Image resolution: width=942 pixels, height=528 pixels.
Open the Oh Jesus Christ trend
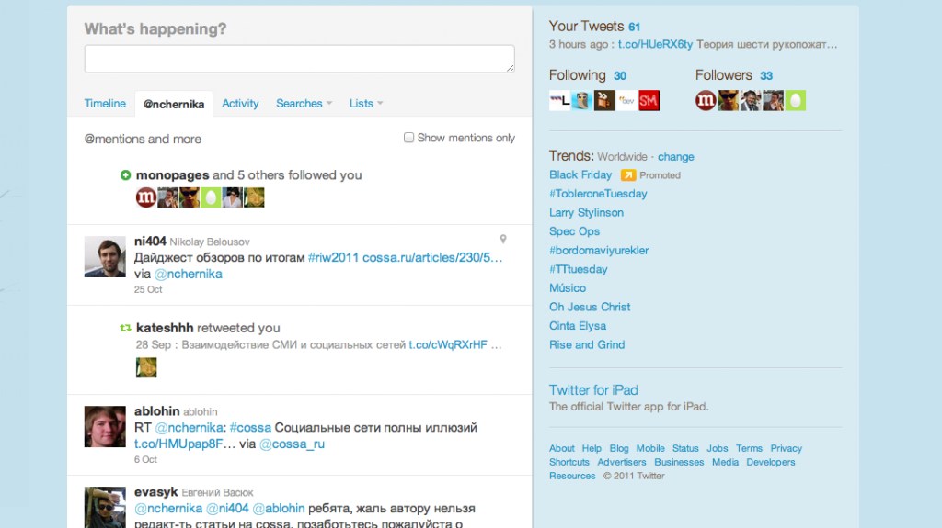pos(590,308)
